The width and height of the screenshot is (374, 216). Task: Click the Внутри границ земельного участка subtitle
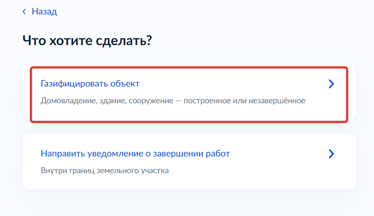[x=105, y=171]
